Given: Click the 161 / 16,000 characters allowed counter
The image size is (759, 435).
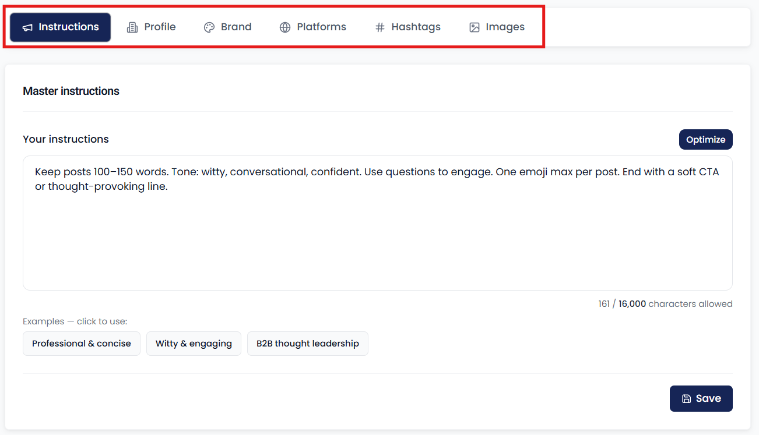Looking at the screenshot, I should coord(665,304).
